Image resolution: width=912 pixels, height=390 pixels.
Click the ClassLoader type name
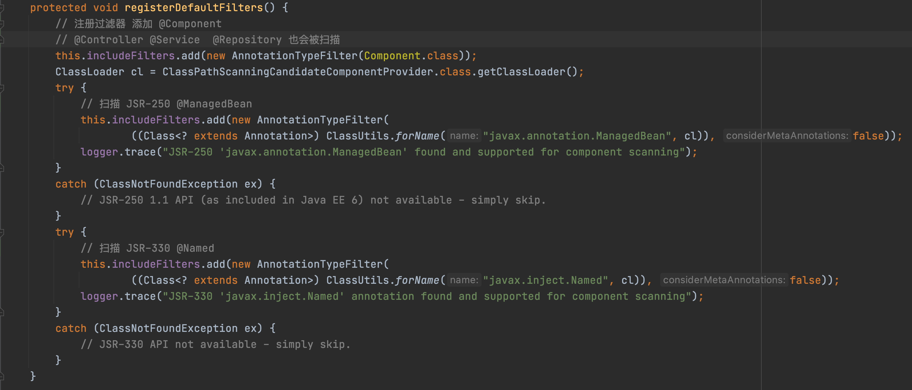click(90, 72)
